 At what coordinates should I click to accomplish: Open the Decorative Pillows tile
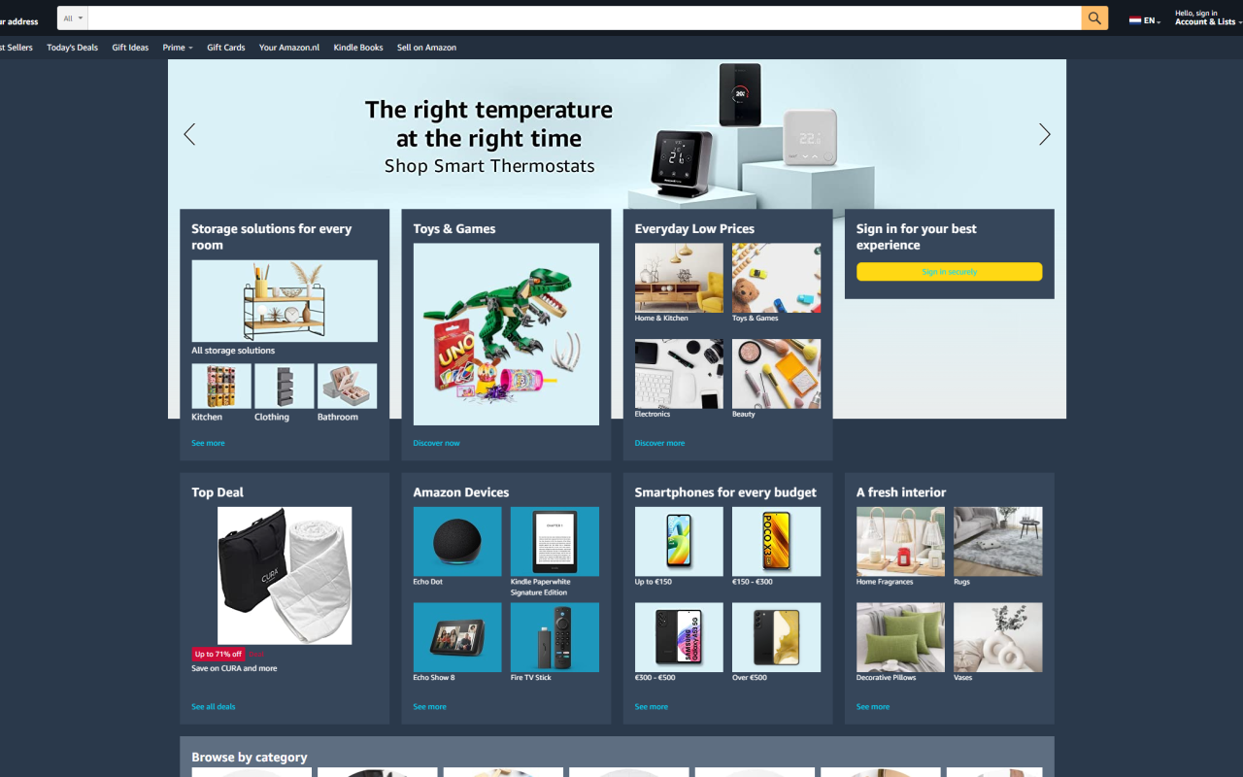point(900,637)
